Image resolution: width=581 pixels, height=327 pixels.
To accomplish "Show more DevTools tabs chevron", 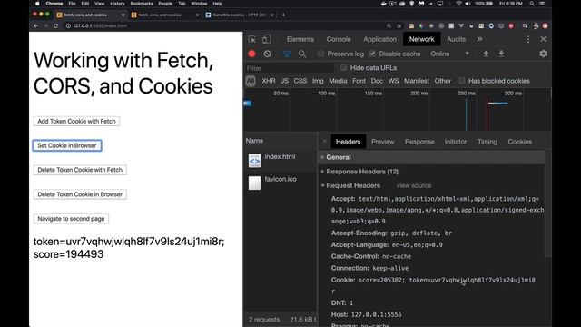I will click(479, 39).
